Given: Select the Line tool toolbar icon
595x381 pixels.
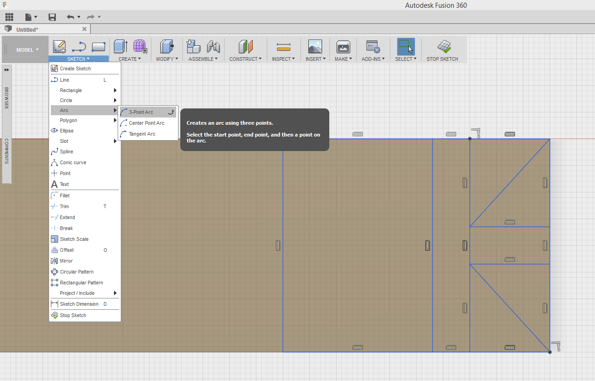Looking at the screenshot, I should 79,46.
